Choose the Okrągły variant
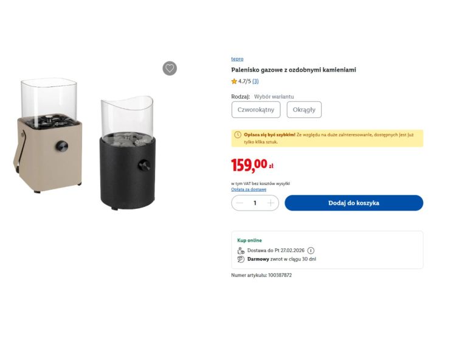 pyautogui.click(x=304, y=110)
